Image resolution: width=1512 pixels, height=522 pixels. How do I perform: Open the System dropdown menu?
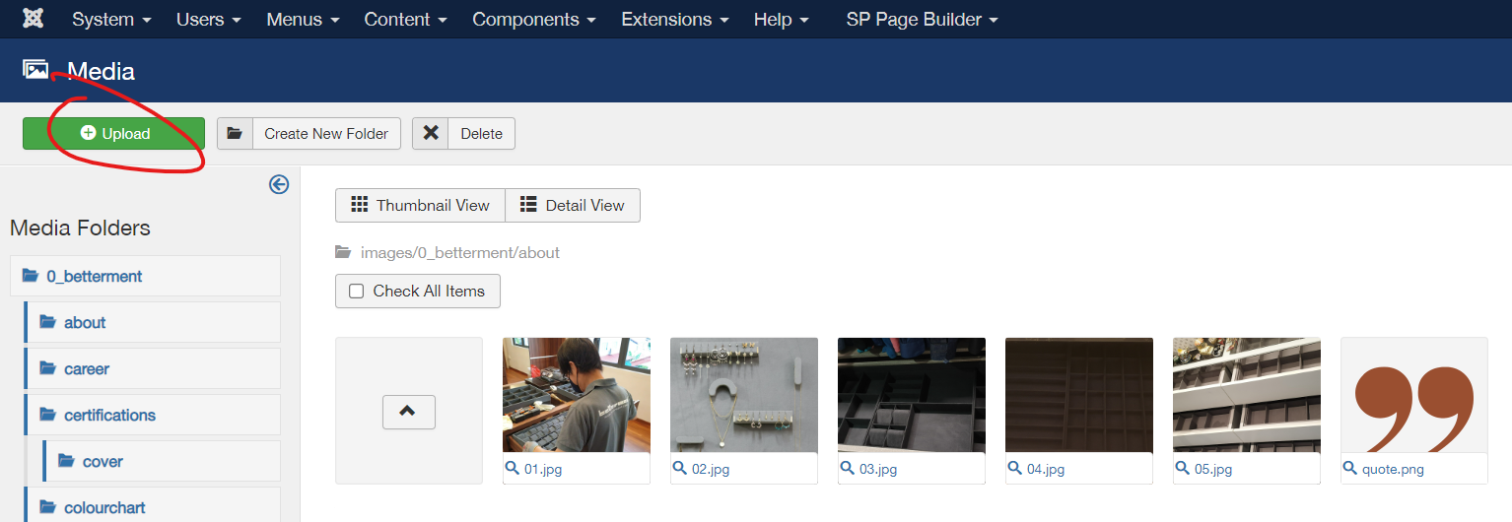point(111,19)
